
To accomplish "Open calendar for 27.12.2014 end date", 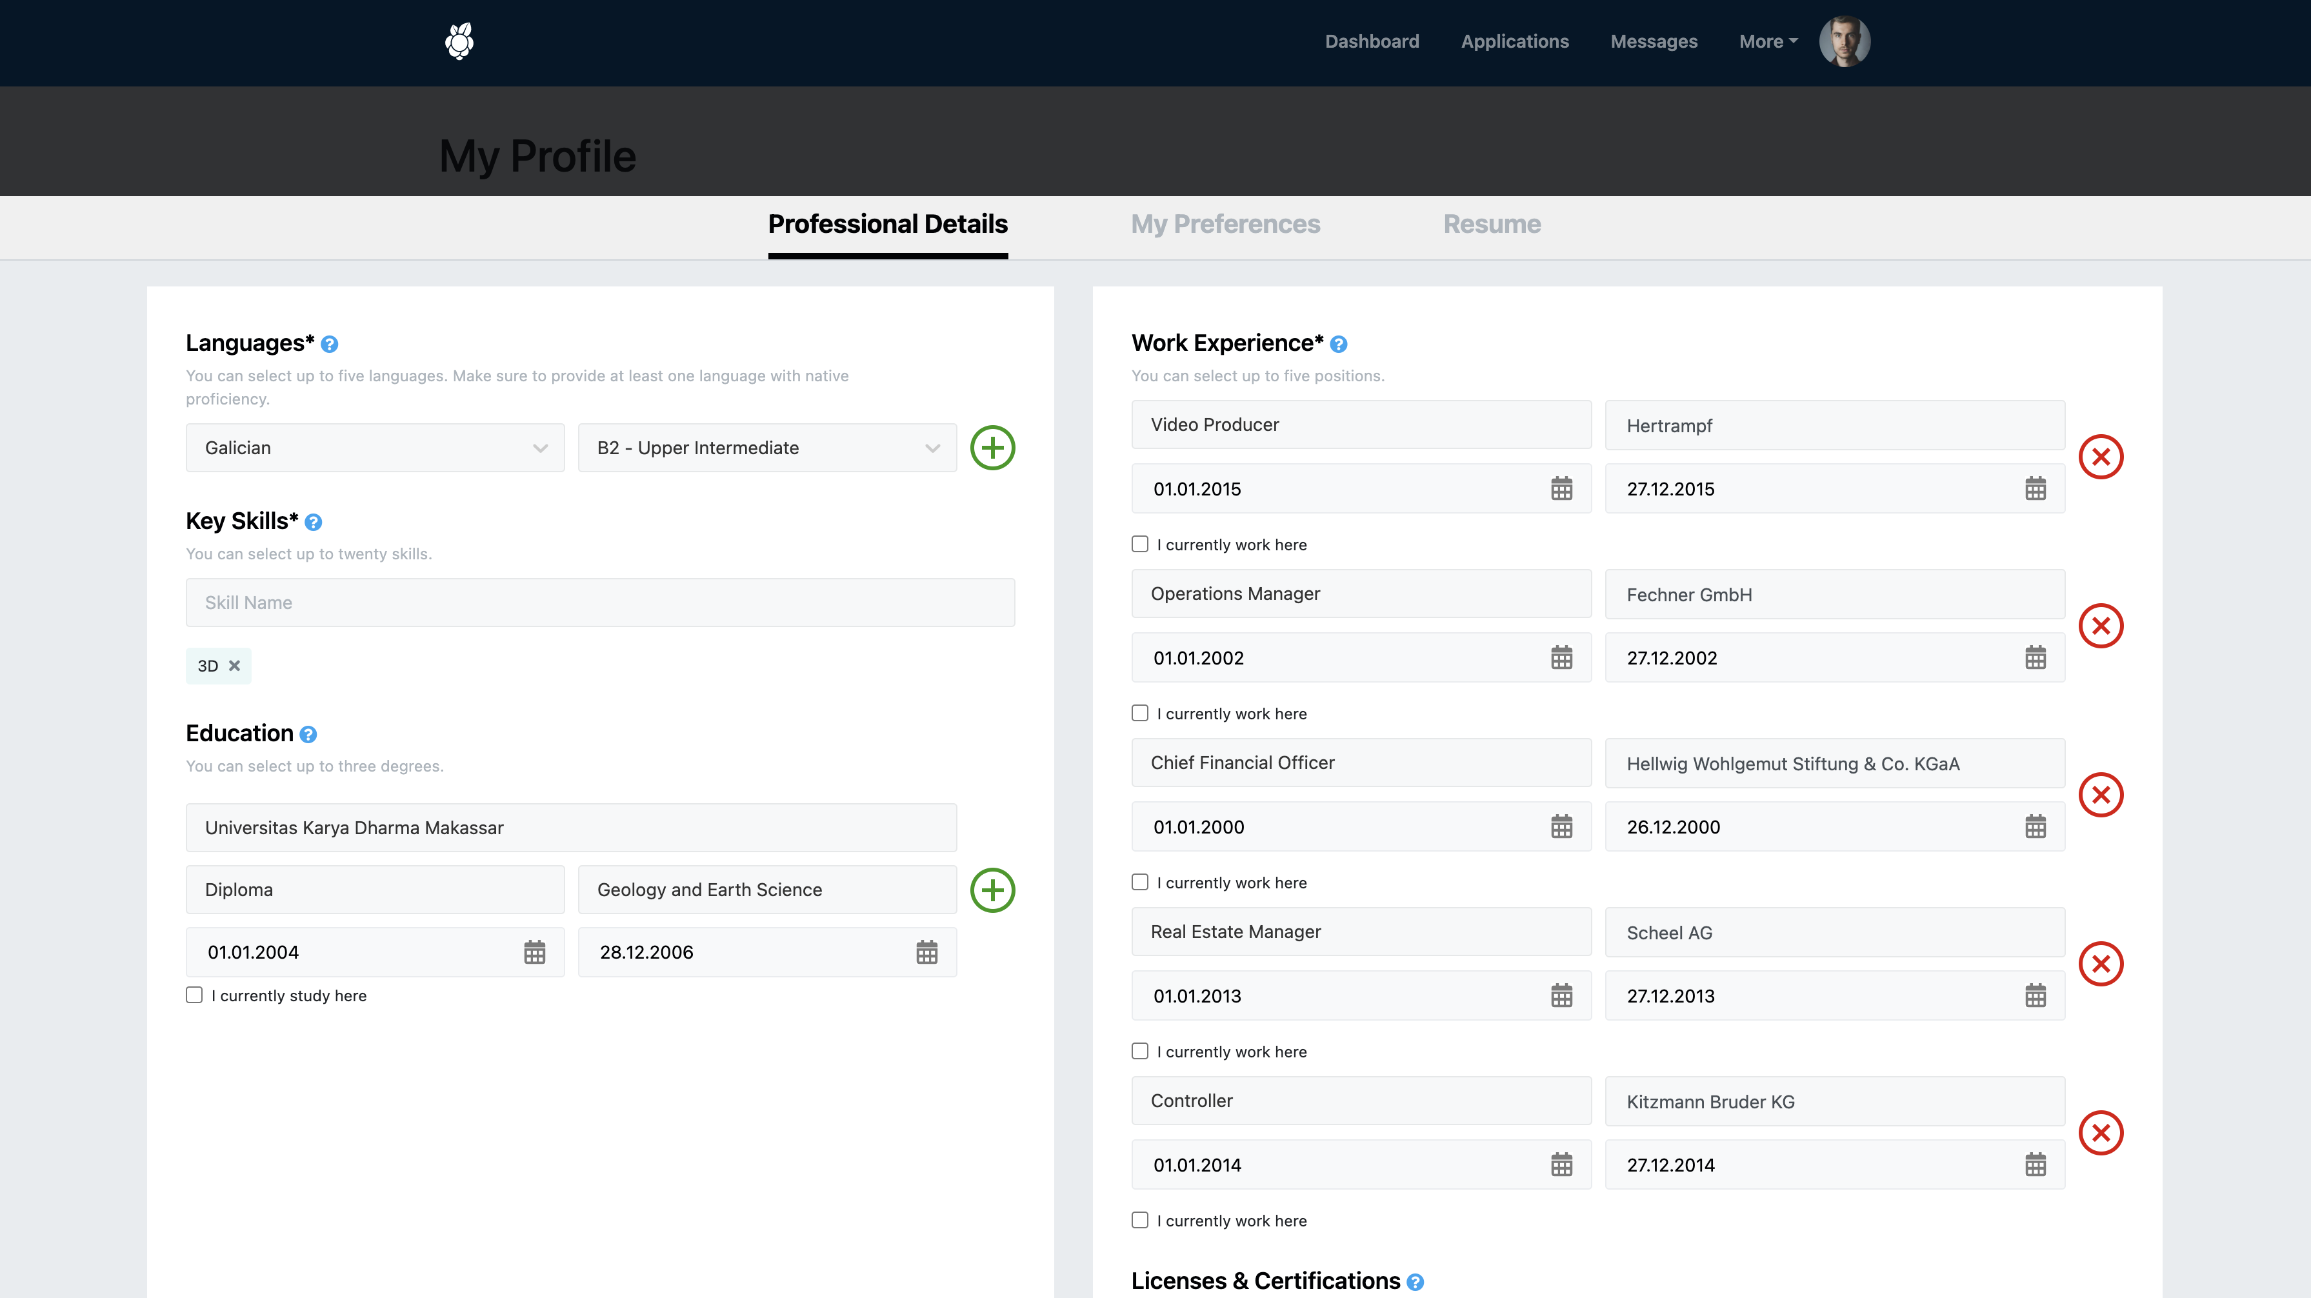I will 2036,1165.
